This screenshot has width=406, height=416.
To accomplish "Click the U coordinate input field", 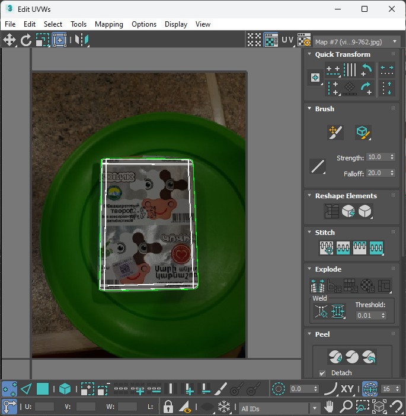I will [44, 407].
